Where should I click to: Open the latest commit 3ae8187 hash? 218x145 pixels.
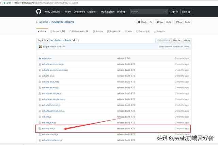click(176, 47)
